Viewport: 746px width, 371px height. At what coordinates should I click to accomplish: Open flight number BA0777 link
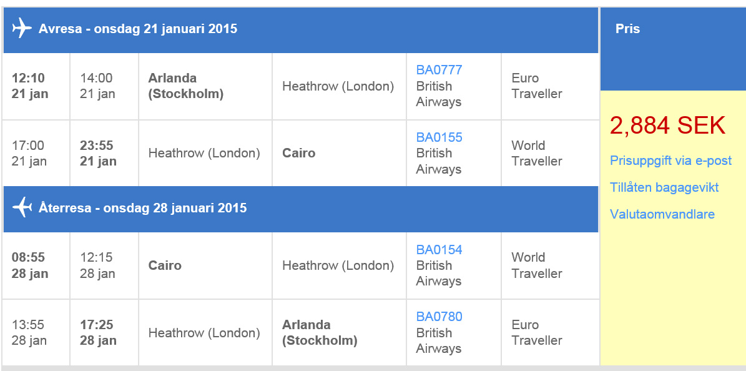pos(439,70)
